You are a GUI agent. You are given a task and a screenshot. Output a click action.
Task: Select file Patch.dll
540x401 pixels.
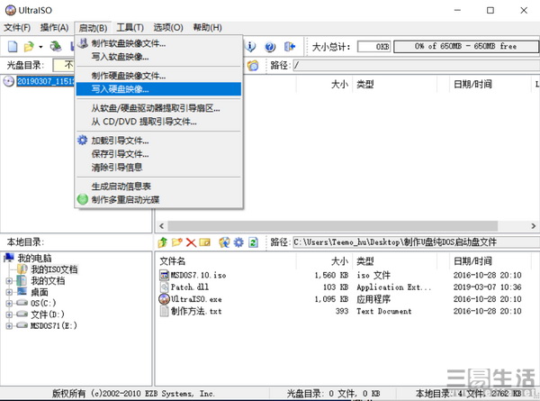[189, 287]
